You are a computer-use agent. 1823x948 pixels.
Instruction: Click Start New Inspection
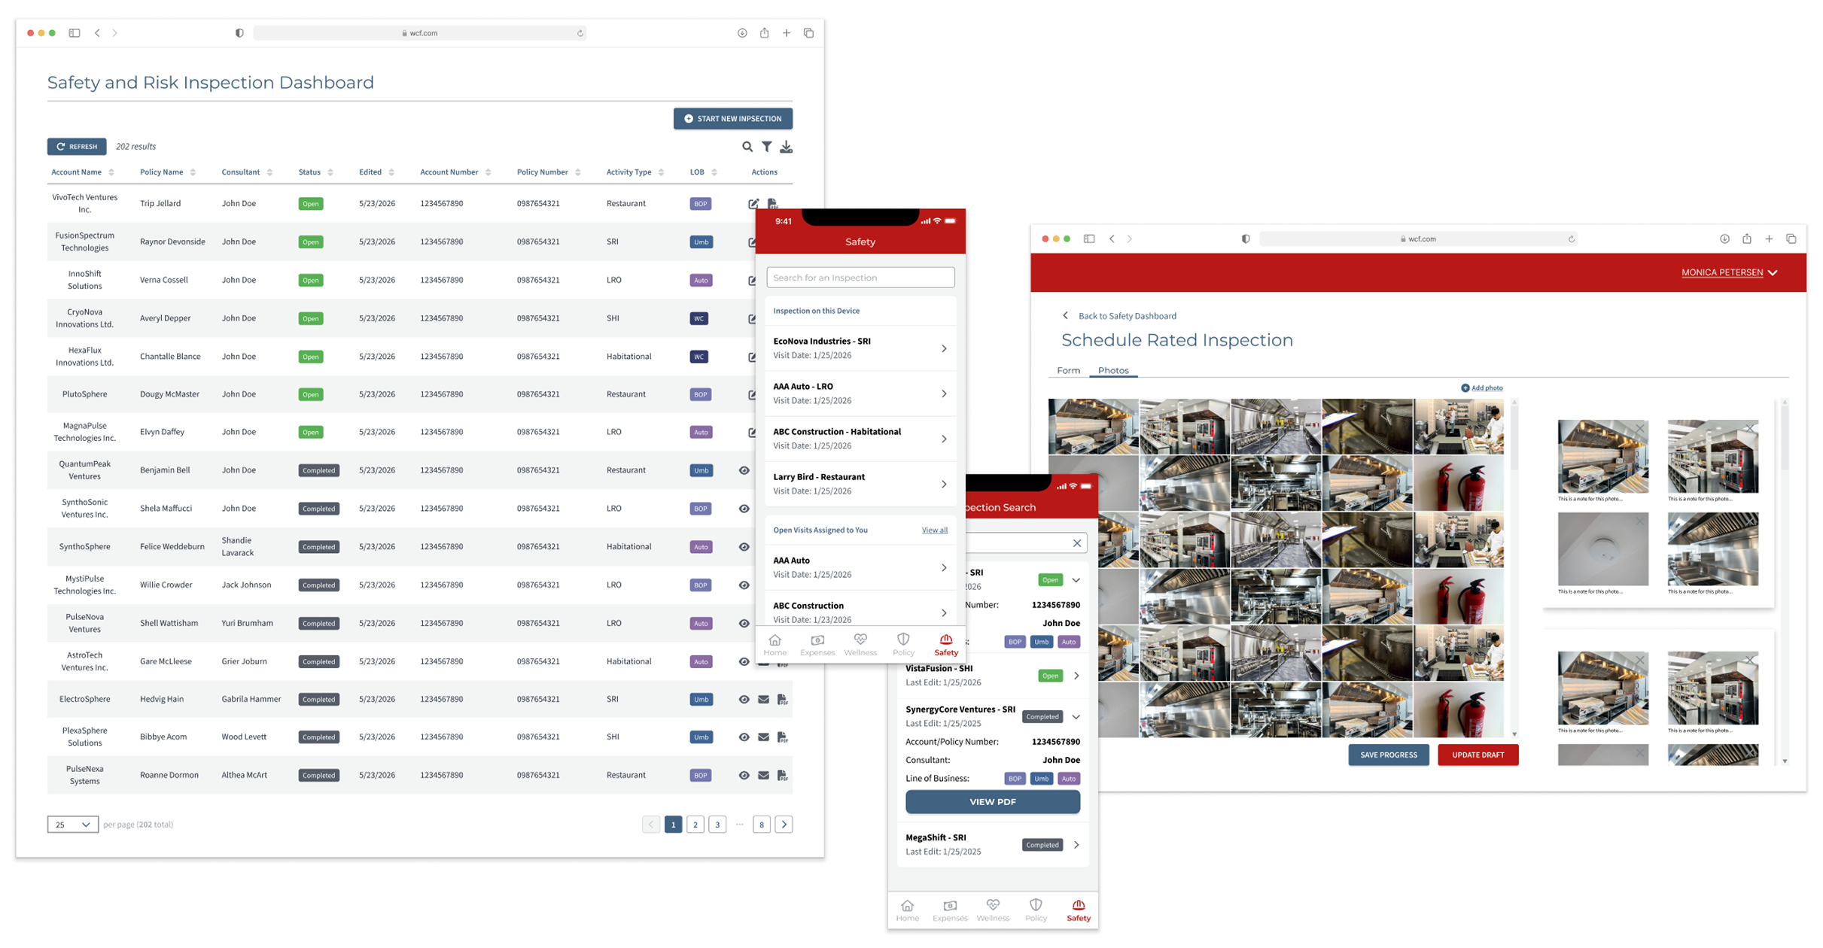point(732,118)
